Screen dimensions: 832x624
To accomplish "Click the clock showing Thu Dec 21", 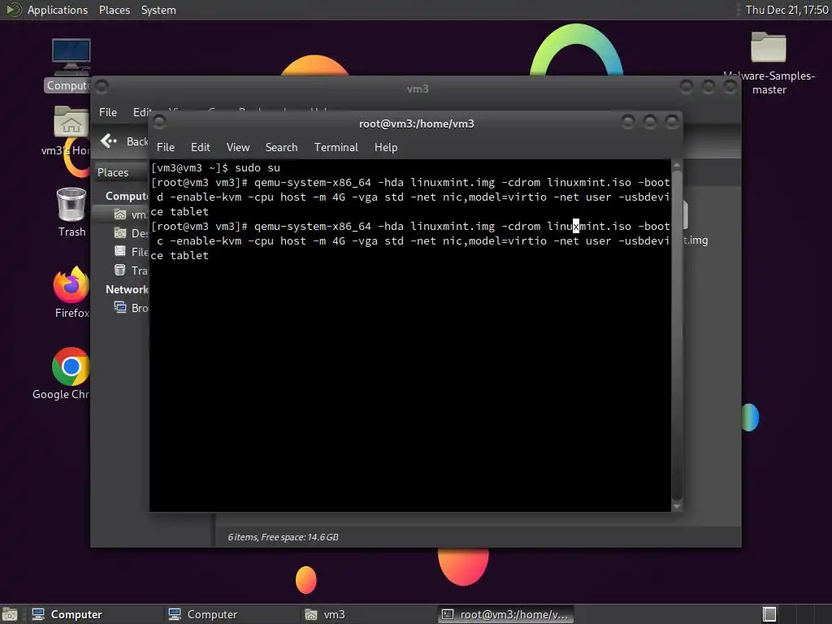I will tap(786, 10).
